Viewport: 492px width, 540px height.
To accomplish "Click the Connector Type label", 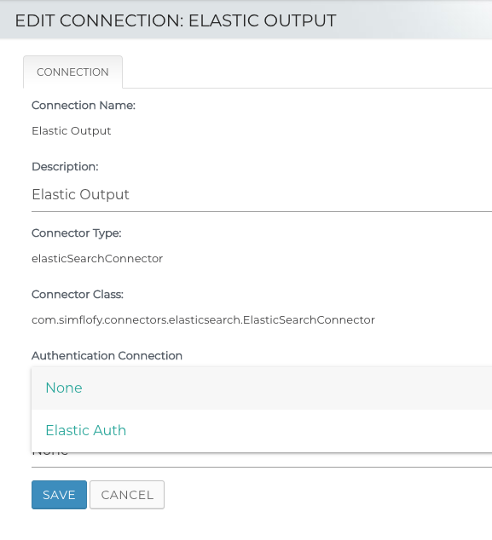I will pyautogui.click(x=77, y=233).
